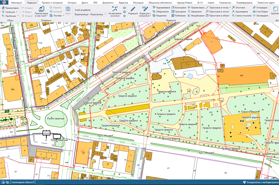Select the Изчертаване на линия drawing tool
This screenshot has height=185, width=279.
tap(114, 10)
